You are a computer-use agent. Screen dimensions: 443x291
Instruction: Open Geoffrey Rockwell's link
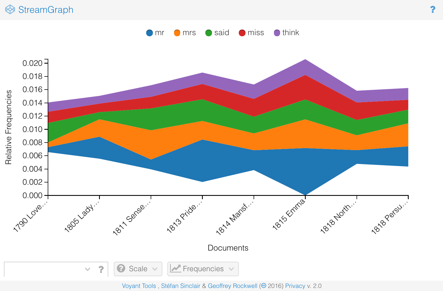click(232, 286)
